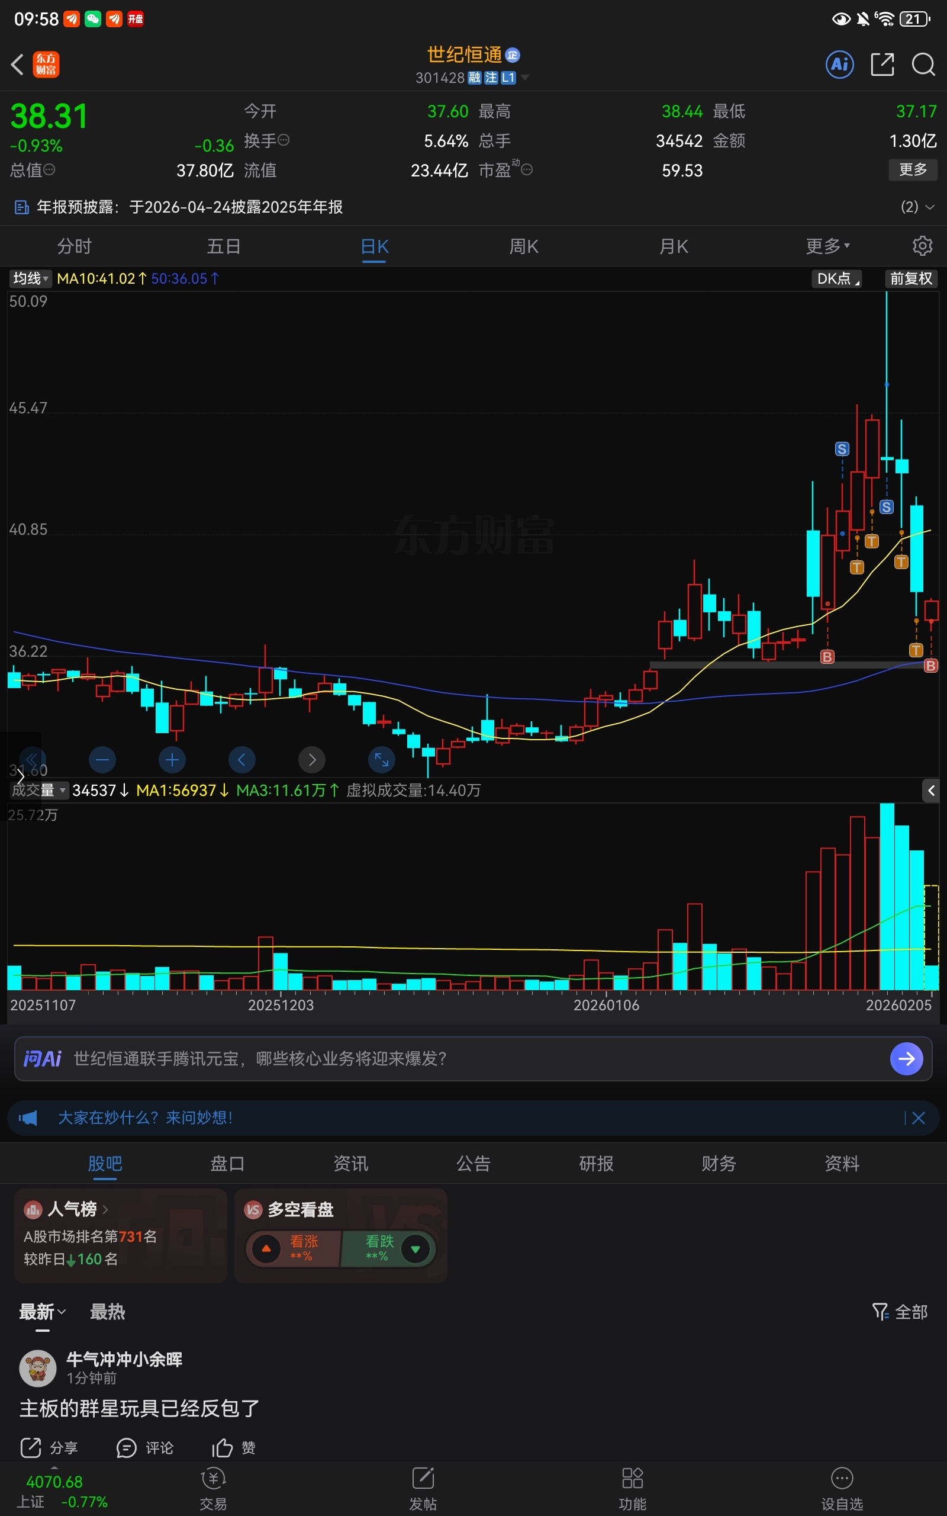This screenshot has width=947, height=1516.
Task: Open the AI assistant icon
Action: click(839, 64)
